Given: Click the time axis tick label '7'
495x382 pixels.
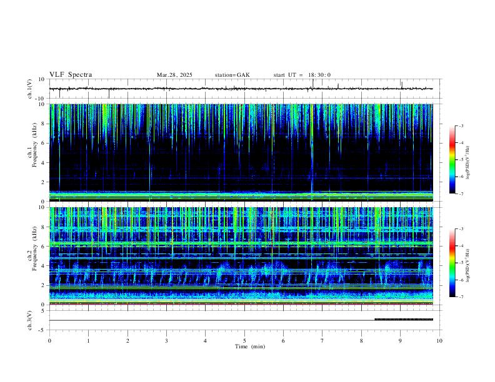Looking at the screenshot, I should tap(322, 341).
